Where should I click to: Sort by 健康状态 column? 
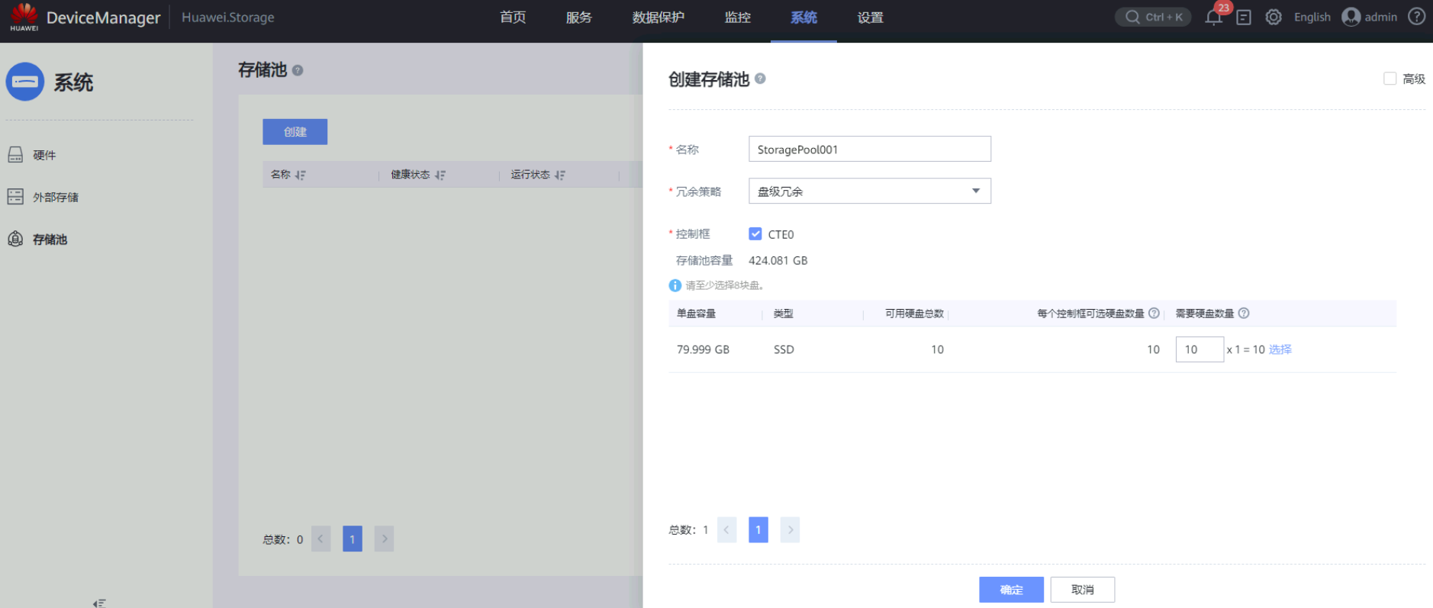[x=440, y=175]
